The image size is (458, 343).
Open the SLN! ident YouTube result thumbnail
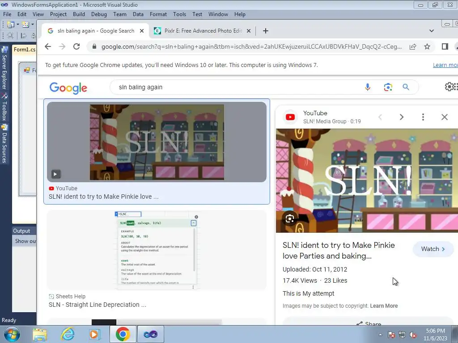[x=157, y=142]
